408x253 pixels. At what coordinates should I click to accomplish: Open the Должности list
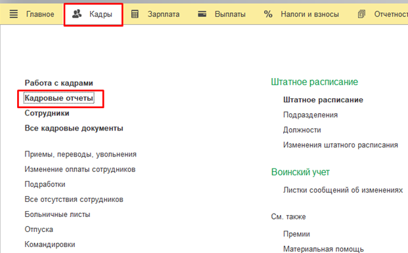click(x=302, y=130)
